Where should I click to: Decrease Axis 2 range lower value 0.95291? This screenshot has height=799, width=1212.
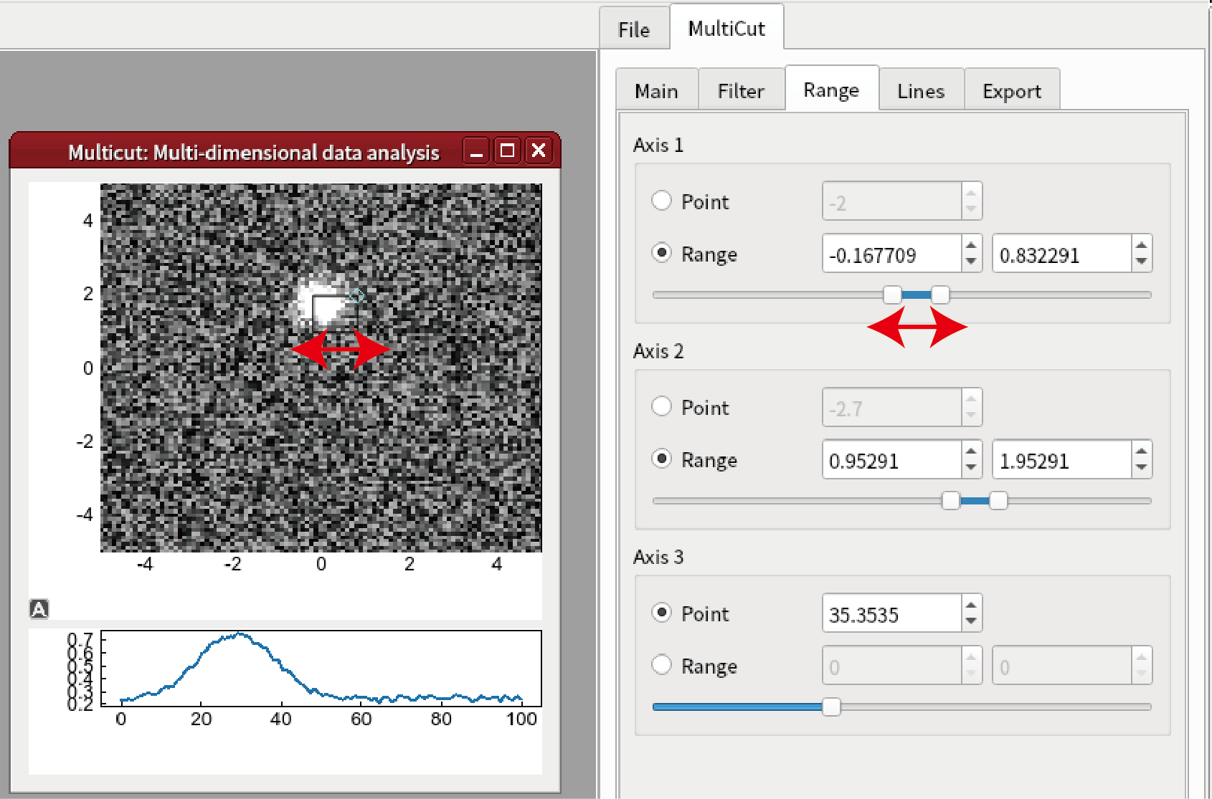pyautogui.click(x=971, y=467)
